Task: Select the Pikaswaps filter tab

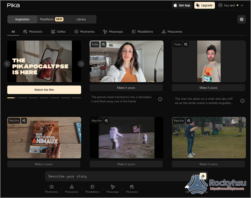Action: [x=113, y=32]
